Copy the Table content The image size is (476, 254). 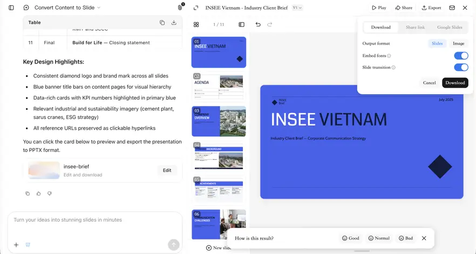[x=162, y=23]
